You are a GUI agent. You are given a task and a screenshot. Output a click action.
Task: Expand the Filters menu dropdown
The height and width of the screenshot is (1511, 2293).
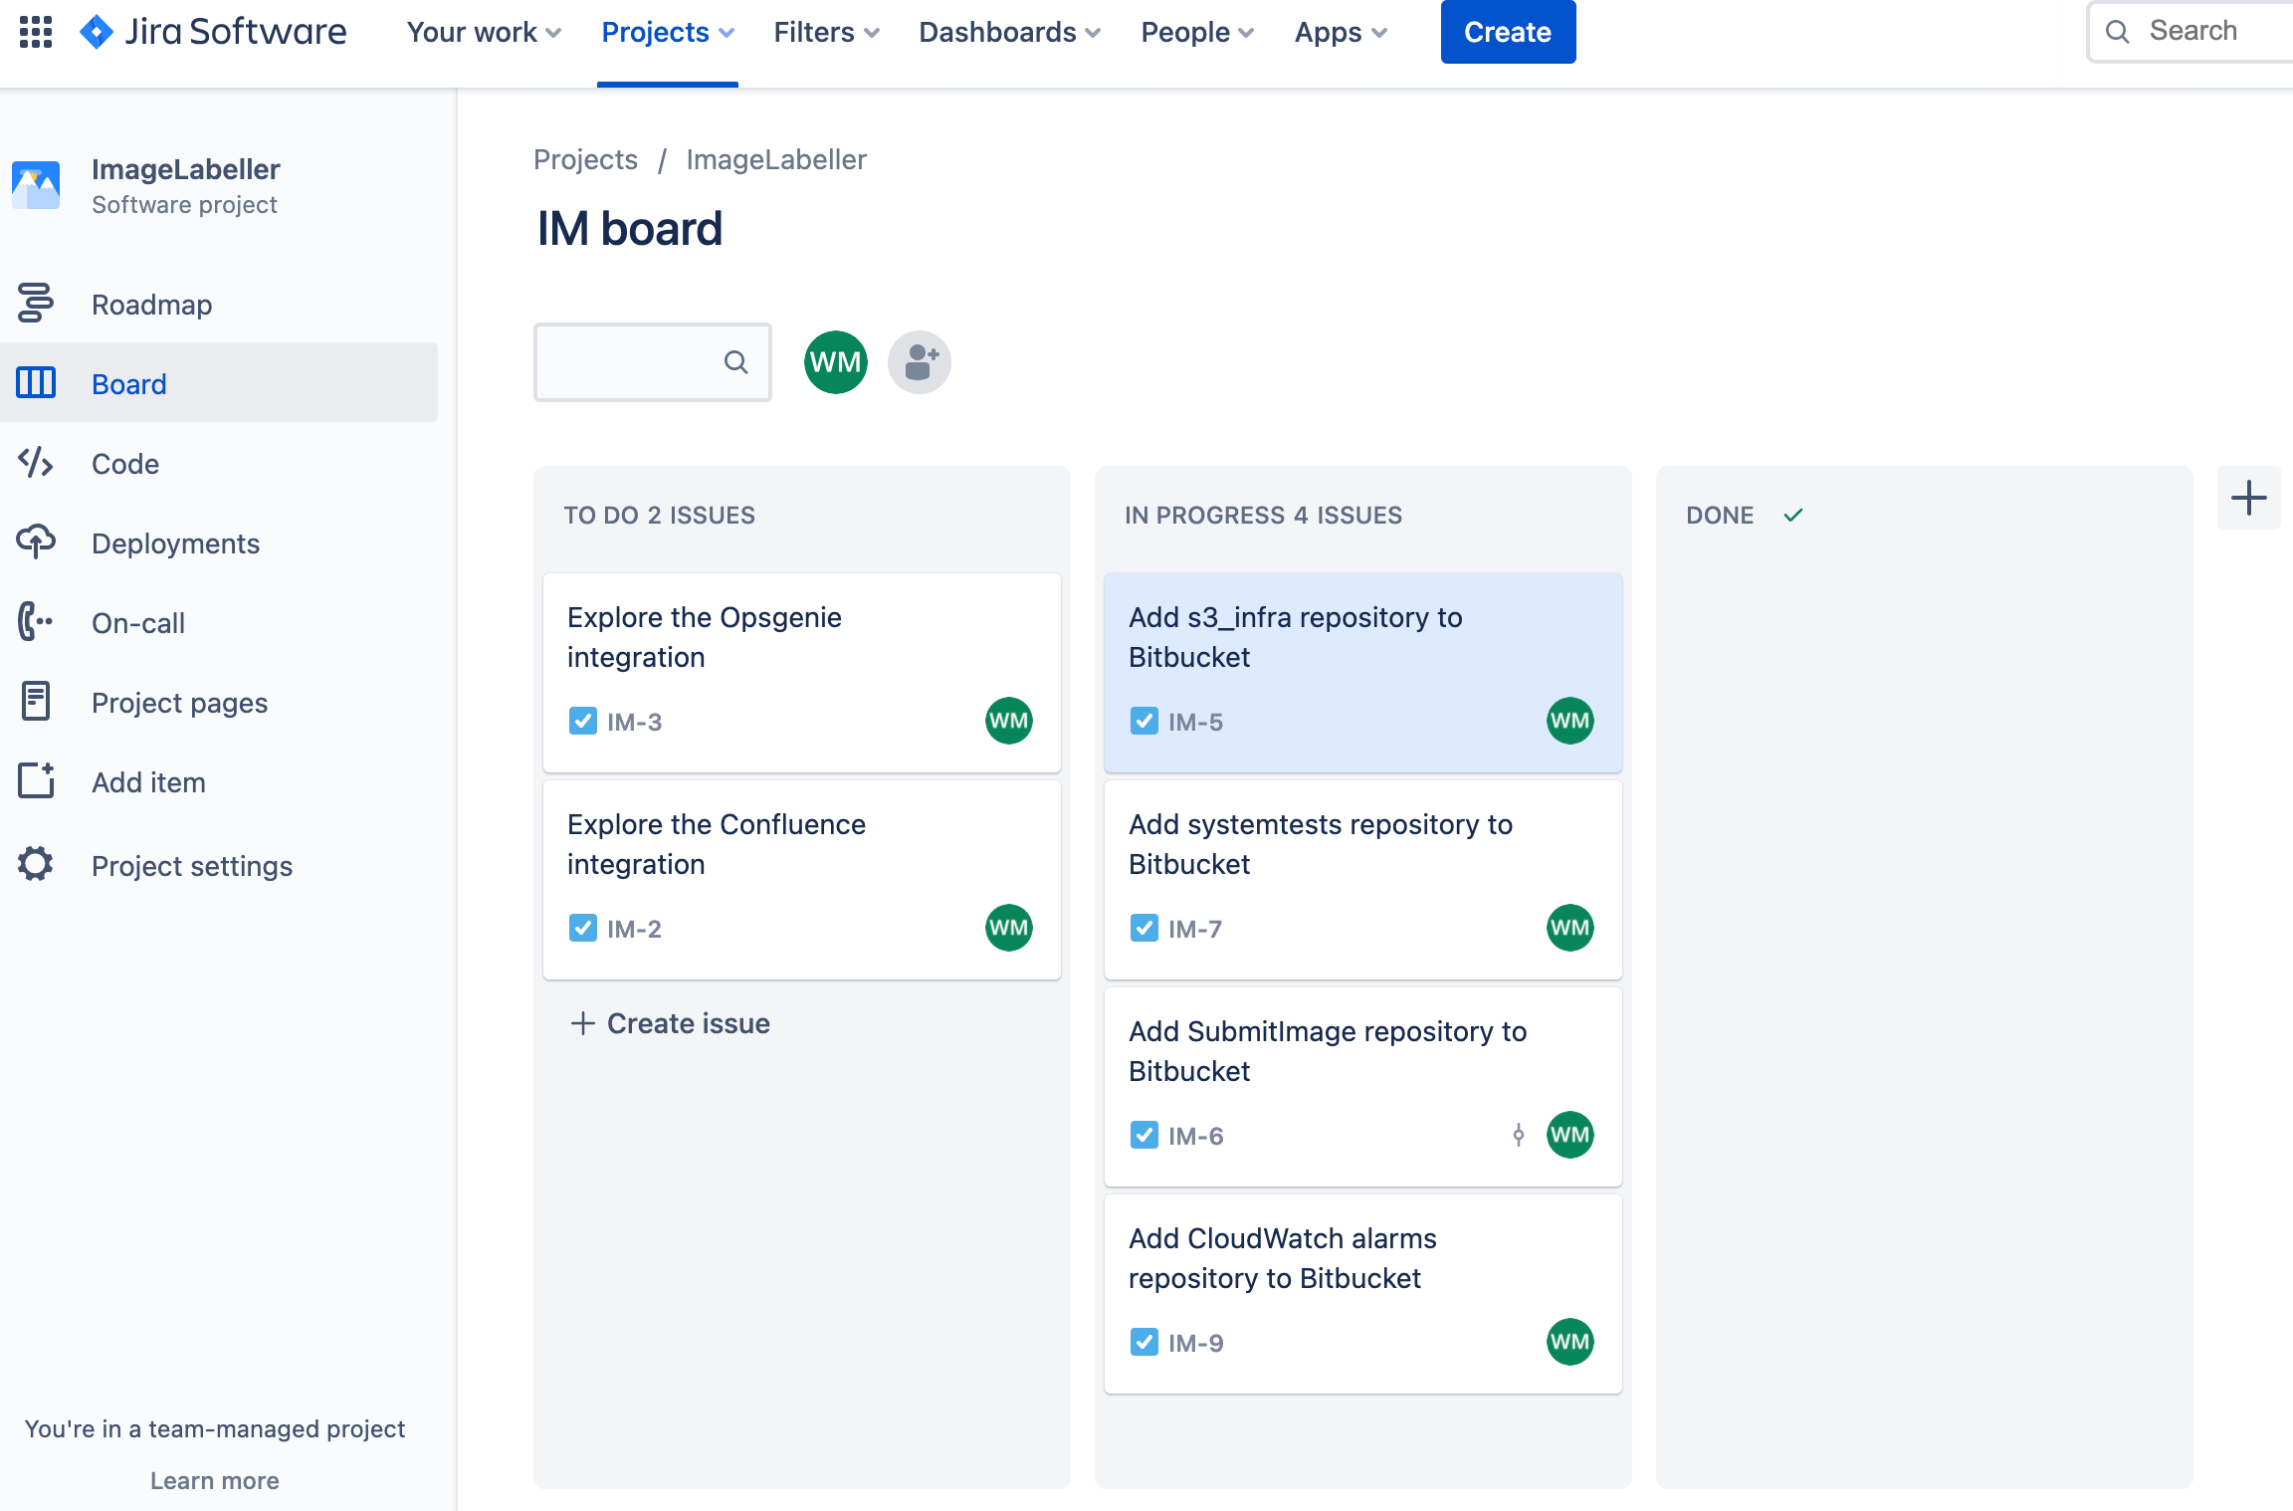824,32
